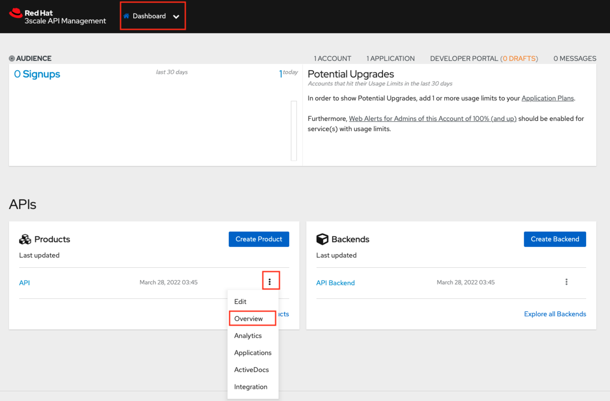Click the Create Product button

[x=259, y=239]
